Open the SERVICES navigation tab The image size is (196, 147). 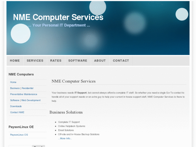(35, 61)
